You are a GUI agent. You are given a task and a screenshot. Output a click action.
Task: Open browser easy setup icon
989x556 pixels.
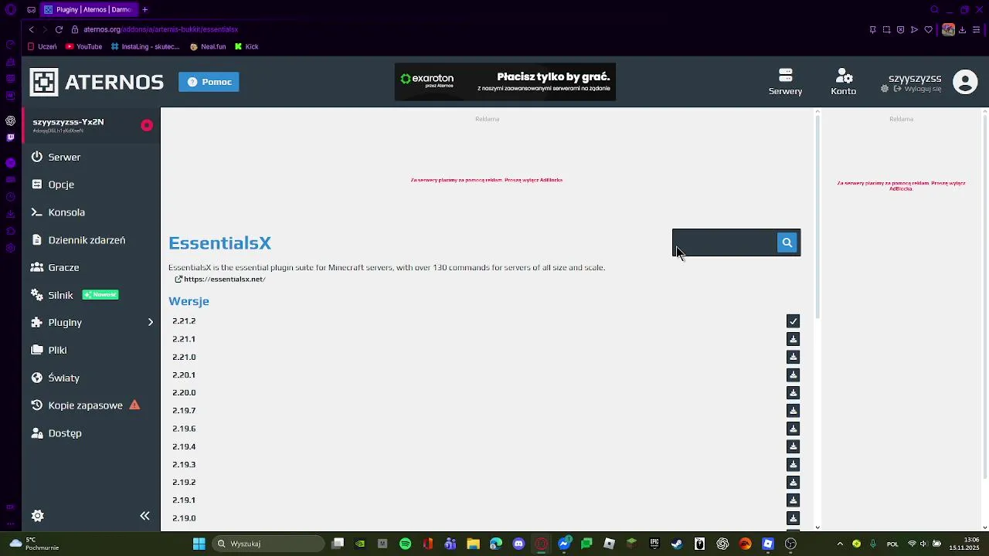point(977,29)
